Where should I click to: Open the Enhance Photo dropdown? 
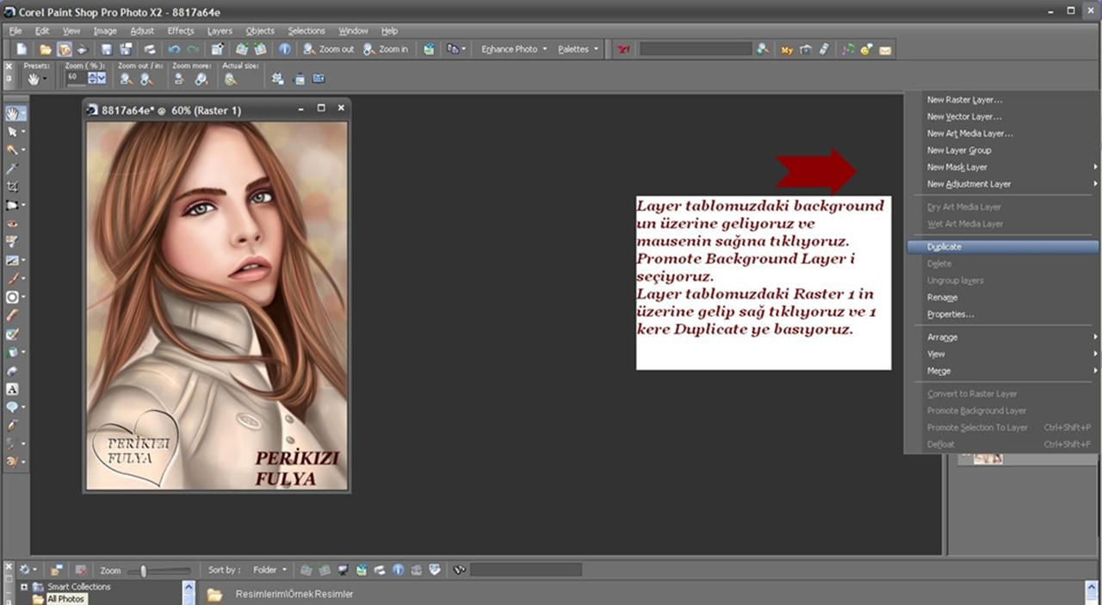click(514, 50)
